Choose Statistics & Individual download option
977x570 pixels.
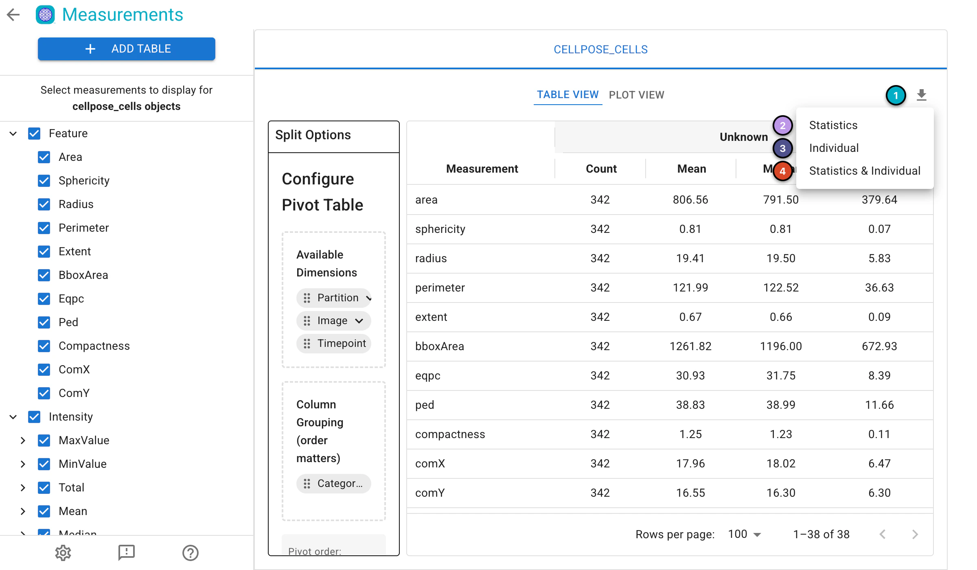865,171
